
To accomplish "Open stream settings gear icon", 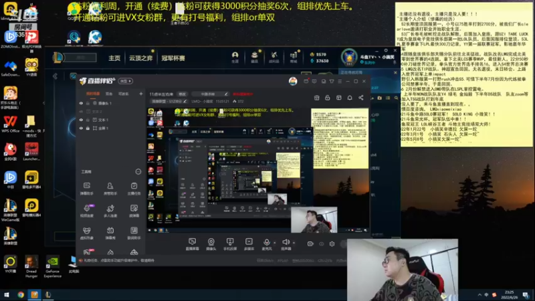I will 332,244.
